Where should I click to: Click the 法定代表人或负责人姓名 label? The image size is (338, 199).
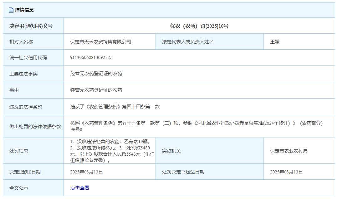click(x=188, y=42)
